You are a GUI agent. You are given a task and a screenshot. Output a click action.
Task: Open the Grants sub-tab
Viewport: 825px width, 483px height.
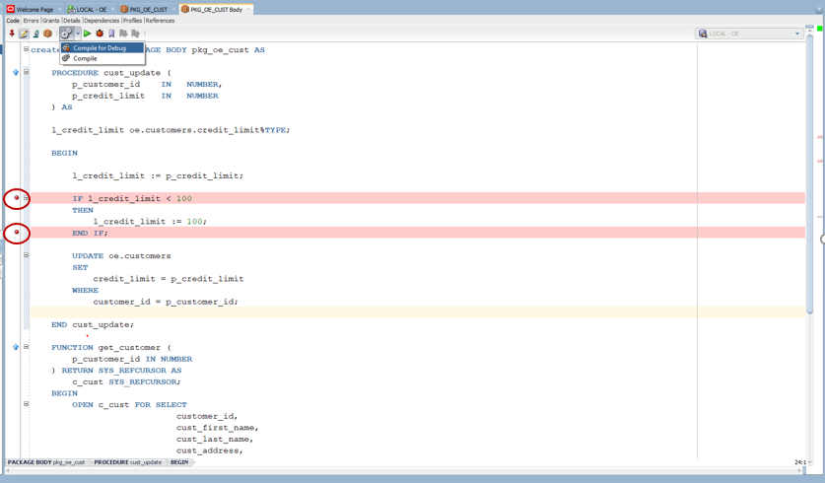[x=51, y=21]
